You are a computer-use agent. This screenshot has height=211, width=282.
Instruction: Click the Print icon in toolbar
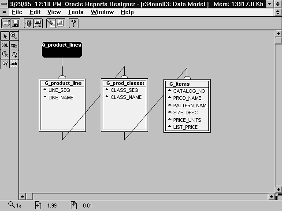38,23
